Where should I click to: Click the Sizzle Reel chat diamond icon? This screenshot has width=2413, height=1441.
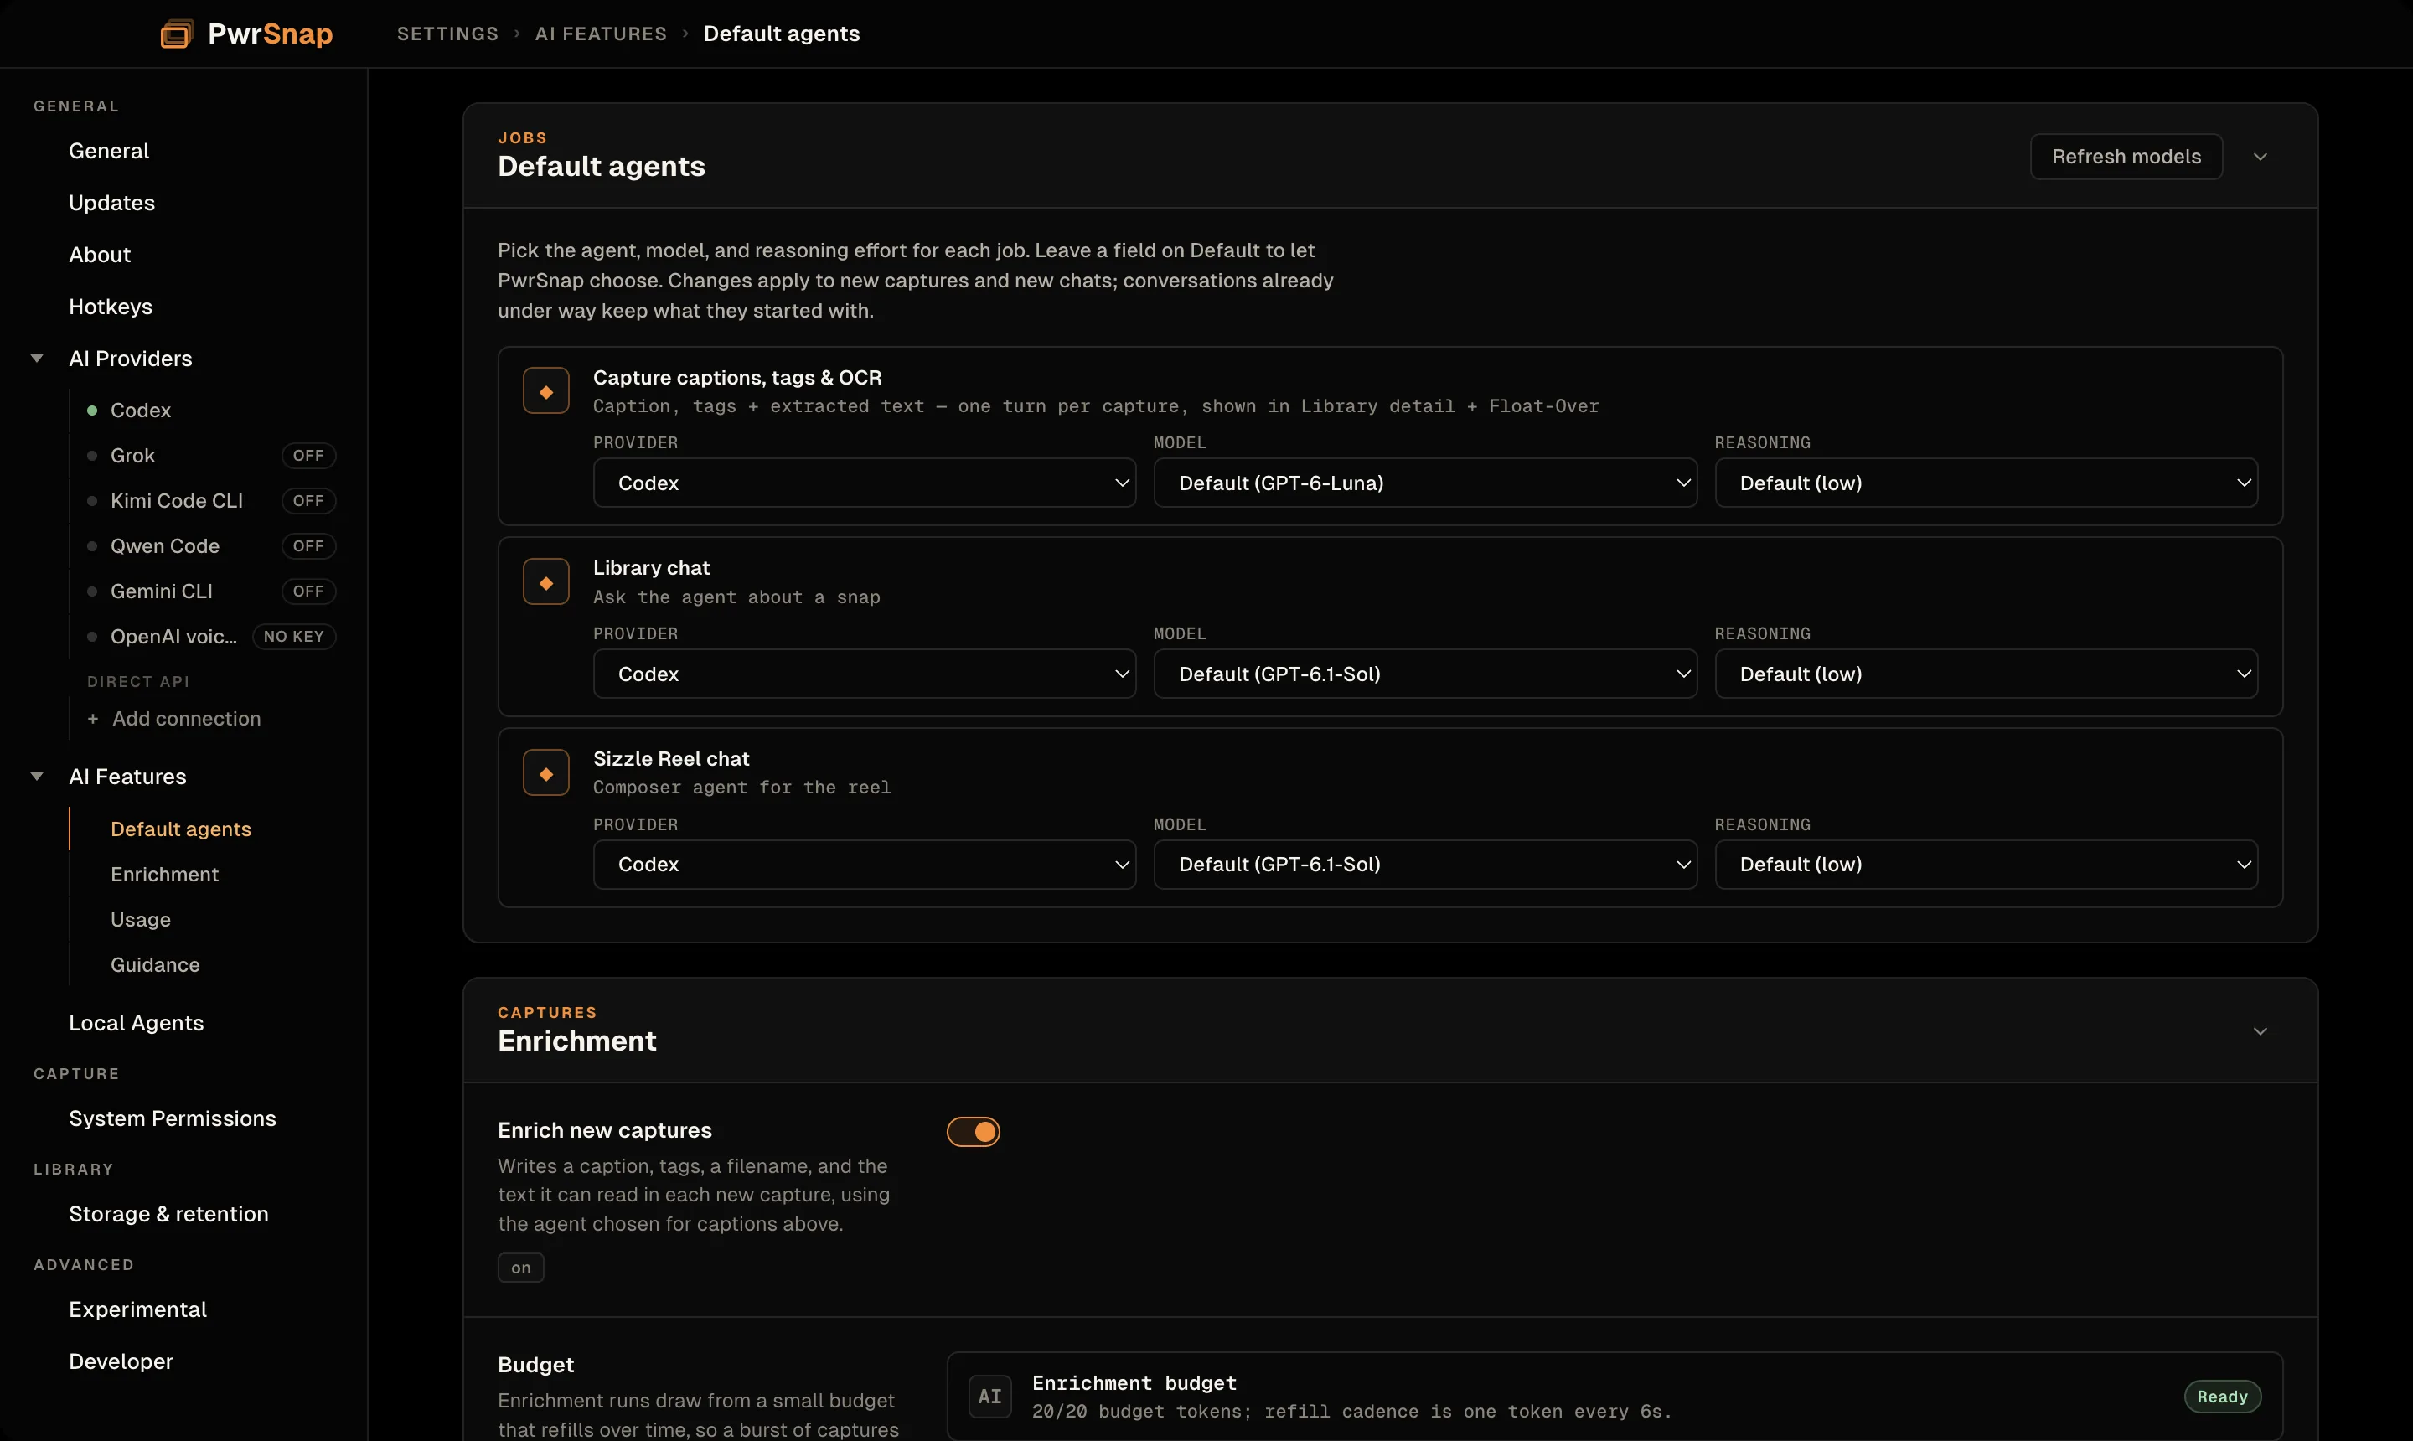point(545,773)
